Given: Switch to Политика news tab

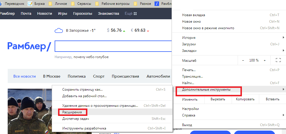Looking at the screenshot, I should coord(77,76).
